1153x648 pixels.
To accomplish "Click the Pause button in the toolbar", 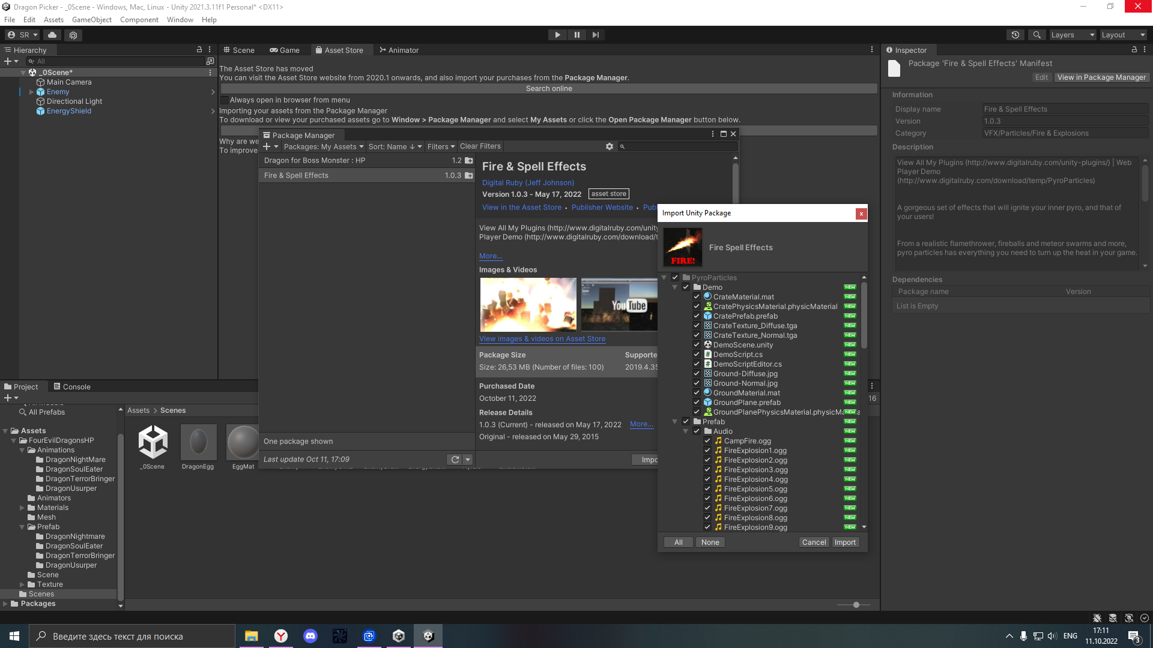I will pos(576,35).
